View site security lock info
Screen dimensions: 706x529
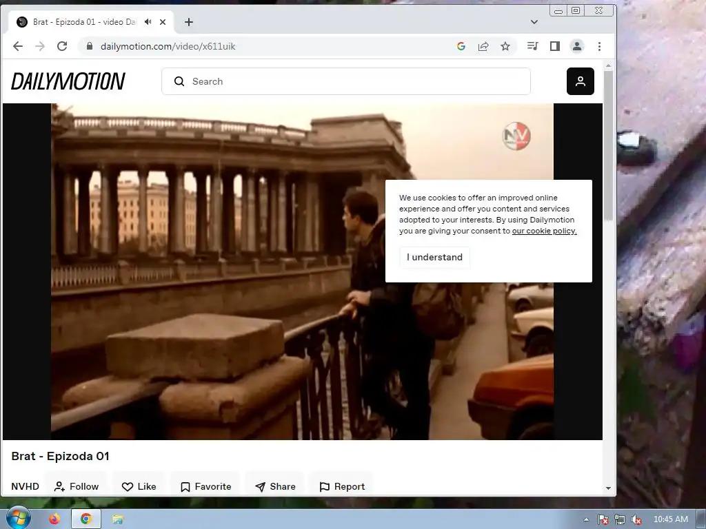[x=90, y=46]
